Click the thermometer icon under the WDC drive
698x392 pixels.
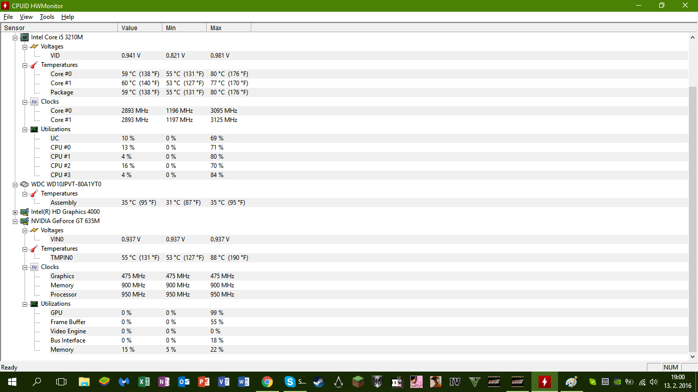pos(34,193)
